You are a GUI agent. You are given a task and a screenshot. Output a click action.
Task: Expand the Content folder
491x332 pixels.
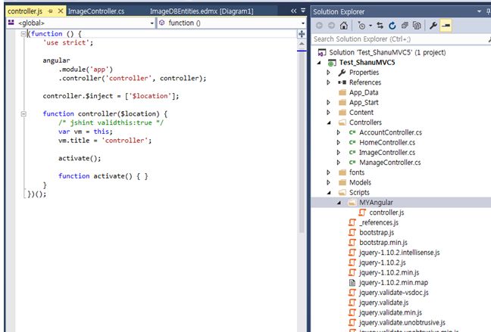(329, 113)
